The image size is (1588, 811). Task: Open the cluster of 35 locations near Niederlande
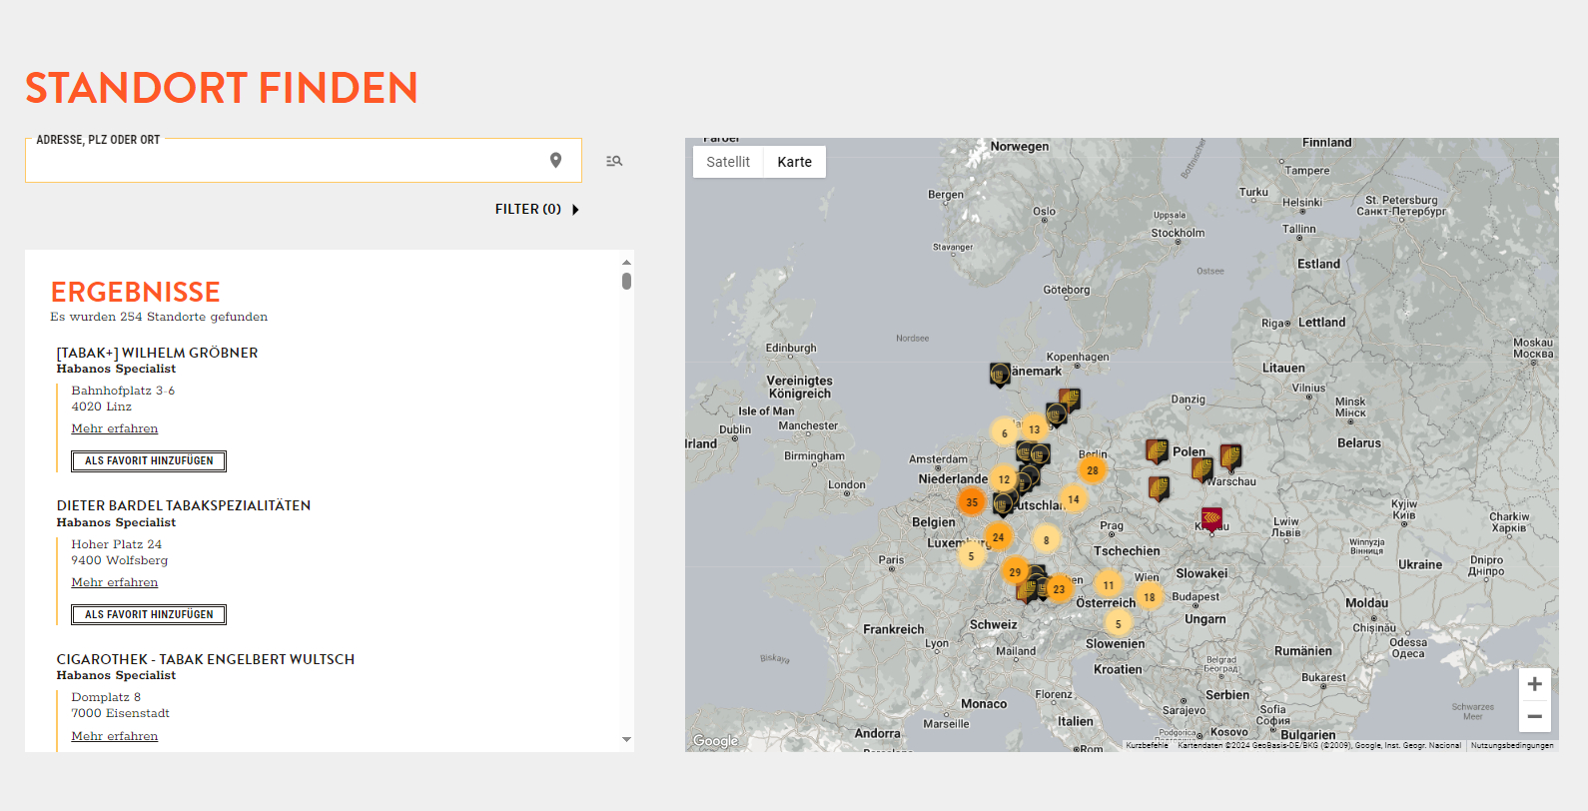(972, 502)
